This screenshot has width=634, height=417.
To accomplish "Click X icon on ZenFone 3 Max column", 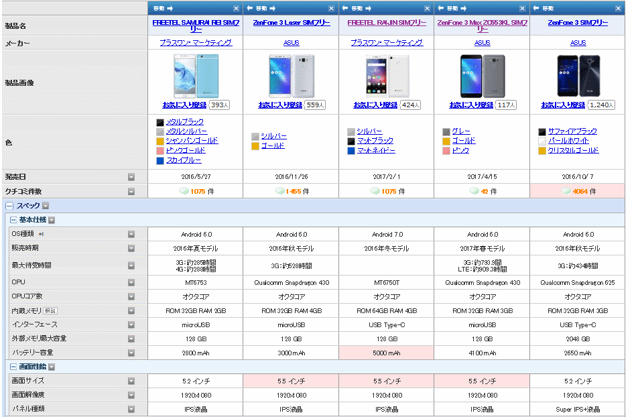I will pos(523,9).
